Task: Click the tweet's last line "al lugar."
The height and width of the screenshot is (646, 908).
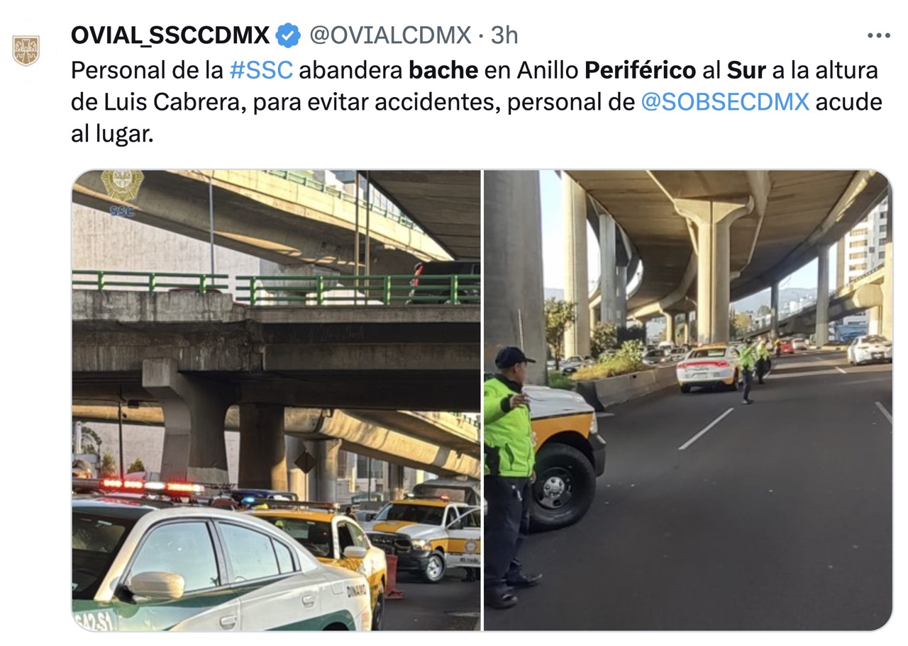Action: [112, 135]
